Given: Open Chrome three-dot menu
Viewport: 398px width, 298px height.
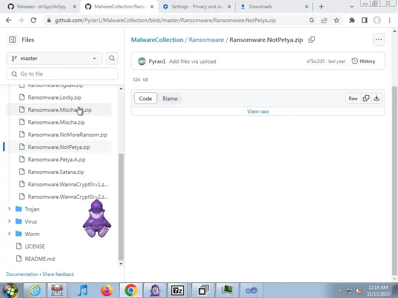Looking at the screenshot, I should click(389, 20).
